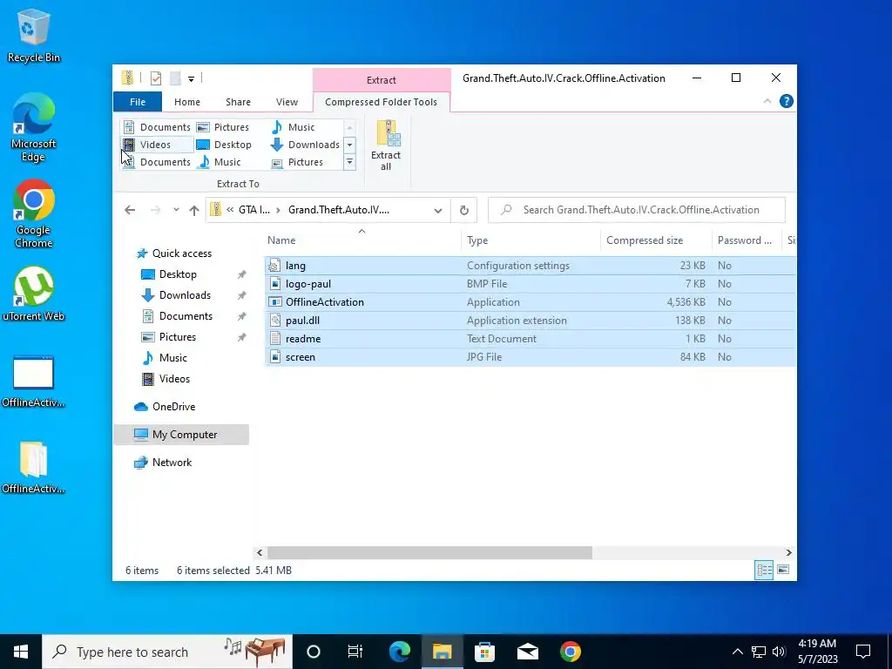
Task: Switch to the View ribbon tab
Action: pos(287,102)
